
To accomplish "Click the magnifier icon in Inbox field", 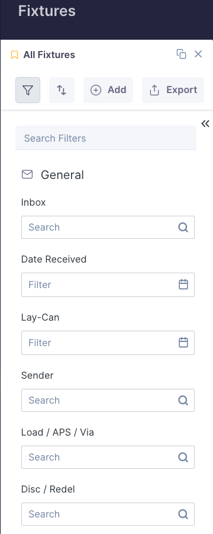I will coord(183,227).
